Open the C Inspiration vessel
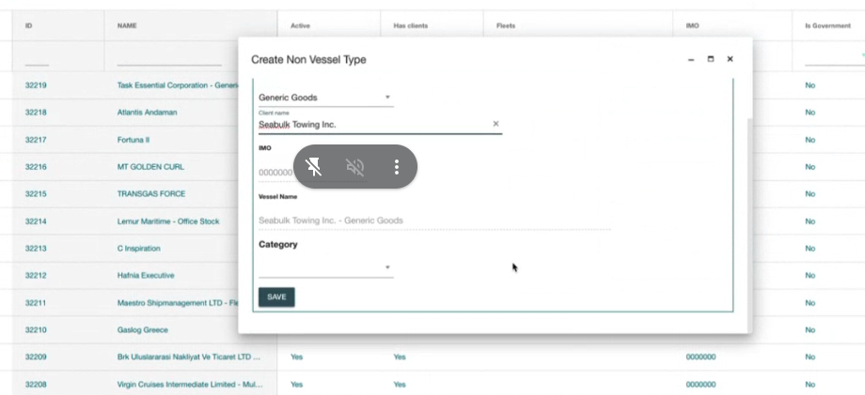Screen dimensions: 865x395 coord(139,248)
